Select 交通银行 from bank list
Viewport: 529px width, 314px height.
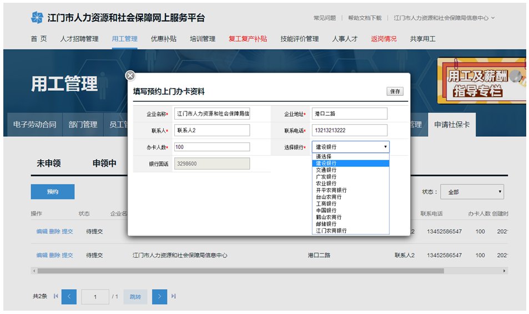coord(326,170)
